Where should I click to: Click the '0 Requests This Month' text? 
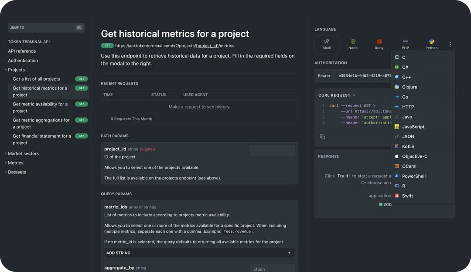[131, 119]
